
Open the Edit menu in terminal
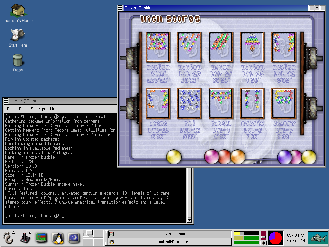click(x=22, y=109)
